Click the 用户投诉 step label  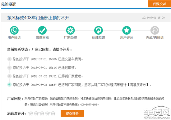[x=14, y=38]
